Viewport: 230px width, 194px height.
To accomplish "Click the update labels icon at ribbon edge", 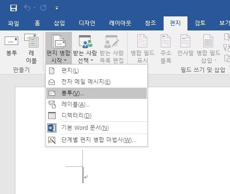I will point(227,59).
